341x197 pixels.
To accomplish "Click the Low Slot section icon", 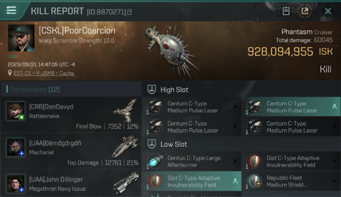I will (x=152, y=144).
